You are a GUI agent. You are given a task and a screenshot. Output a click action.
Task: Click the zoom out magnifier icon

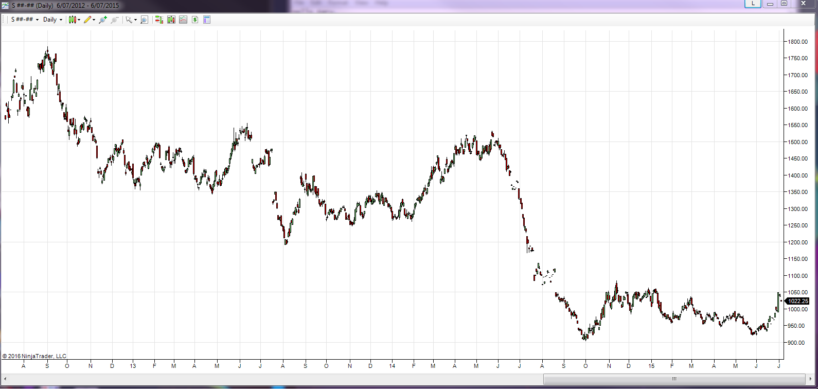coord(115,20)
